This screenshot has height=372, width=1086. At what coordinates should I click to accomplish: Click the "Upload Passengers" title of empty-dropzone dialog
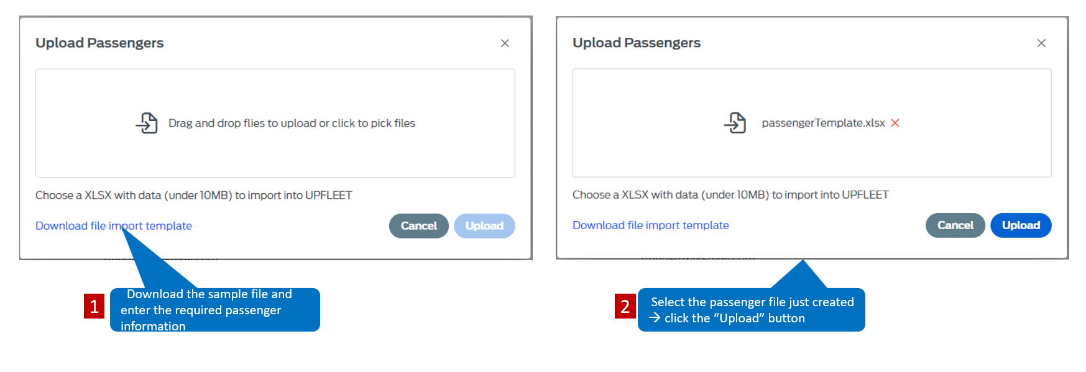pyautogui.click(x=99, y=43)
